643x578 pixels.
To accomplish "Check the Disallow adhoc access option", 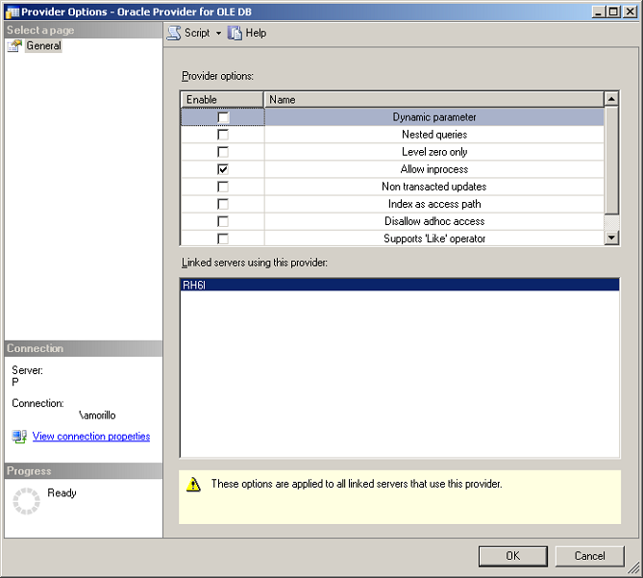I will pos(223,221).
